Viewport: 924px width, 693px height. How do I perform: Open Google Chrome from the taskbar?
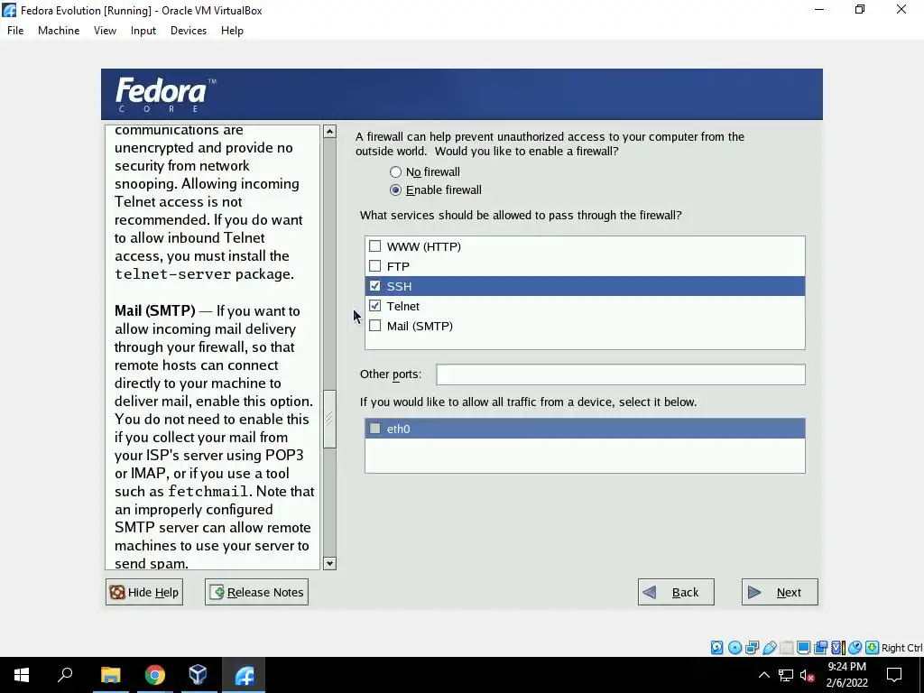pyautogui.click(x=154, y=675)
